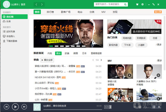
Task: Open 本地导入 in the sidebar
Action: [x=9, y=36]
